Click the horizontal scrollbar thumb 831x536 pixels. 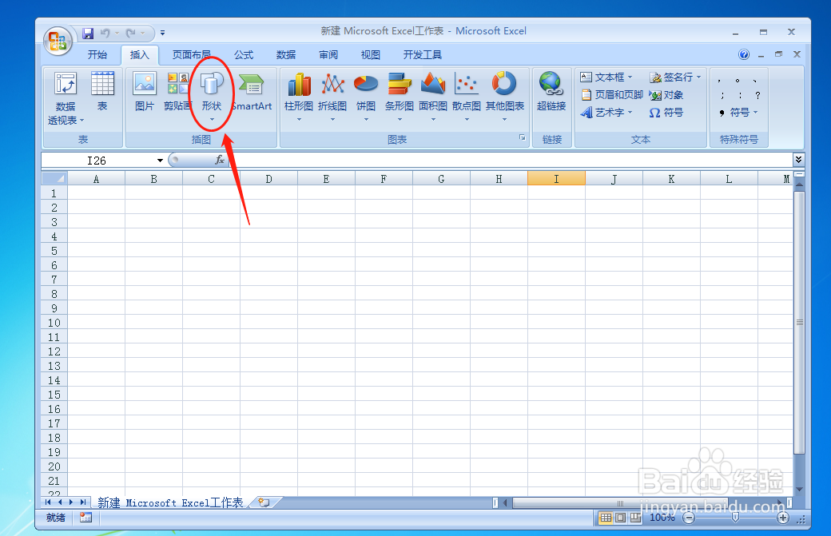[620, 502]
